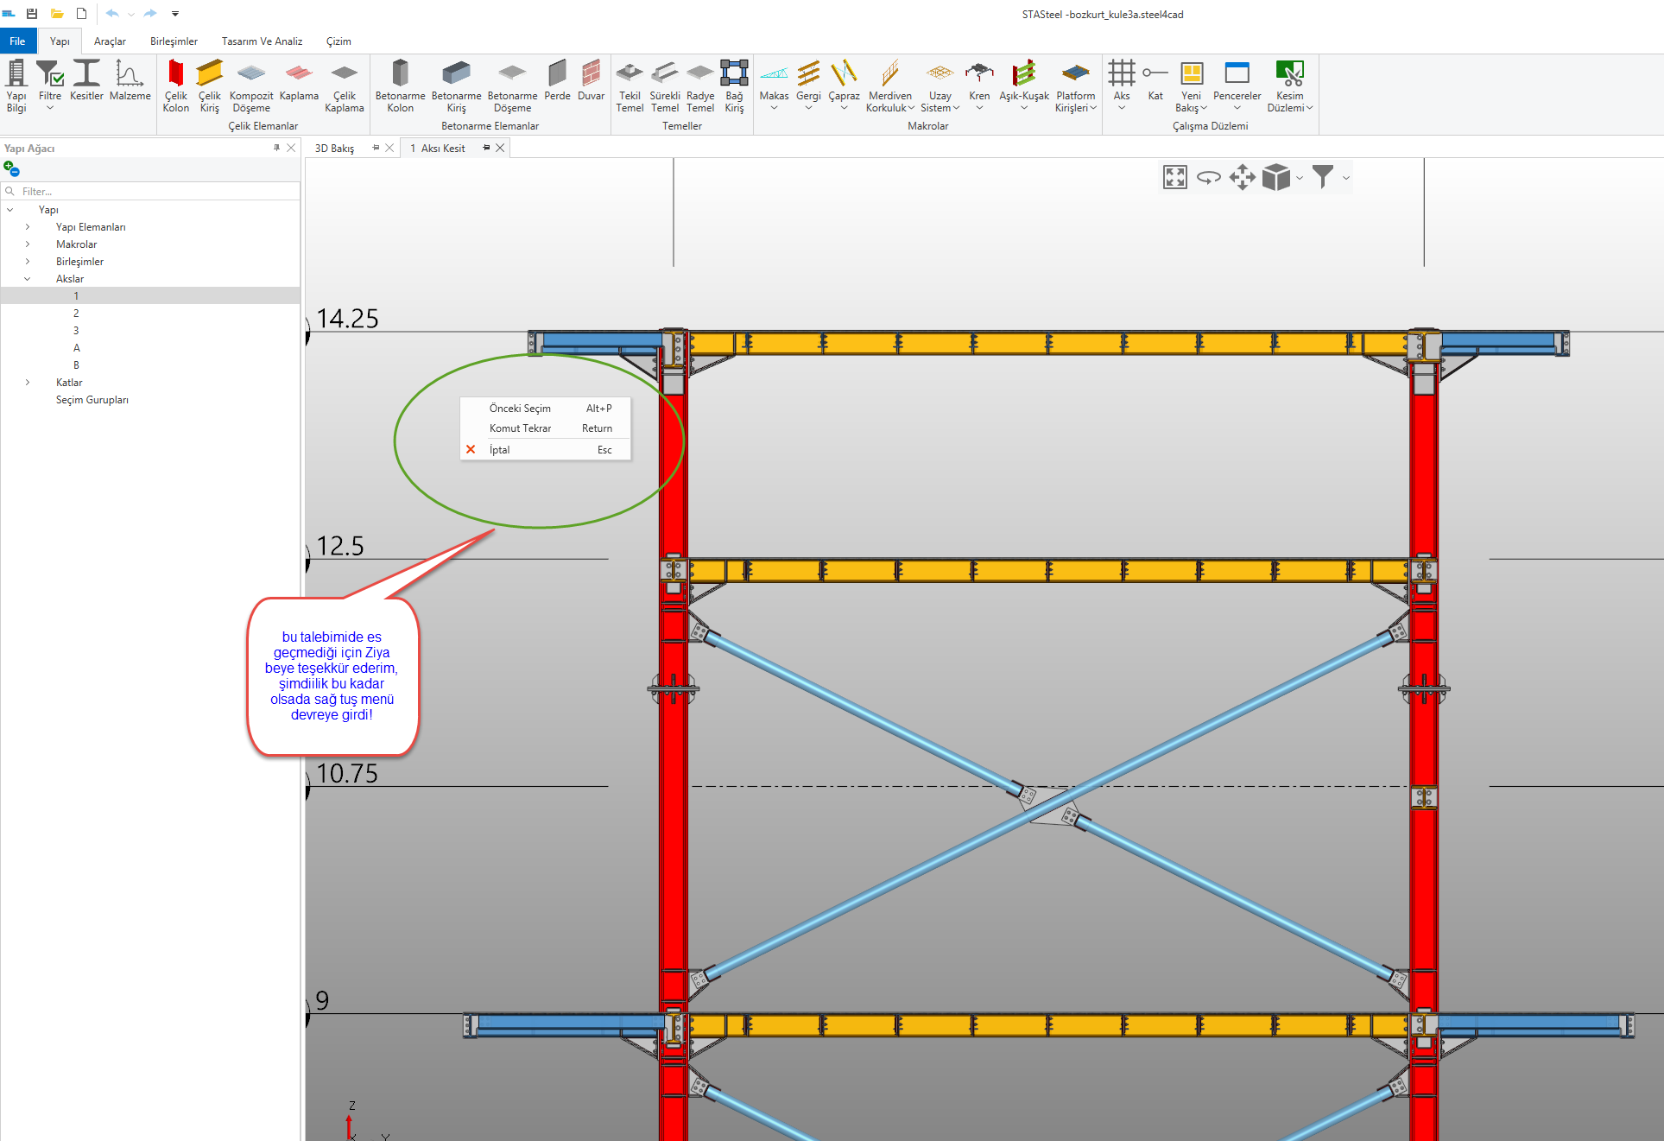Open the view cube dropdown arrow
This screenshot has height=1141, width=1664.
coord(1300,179)
